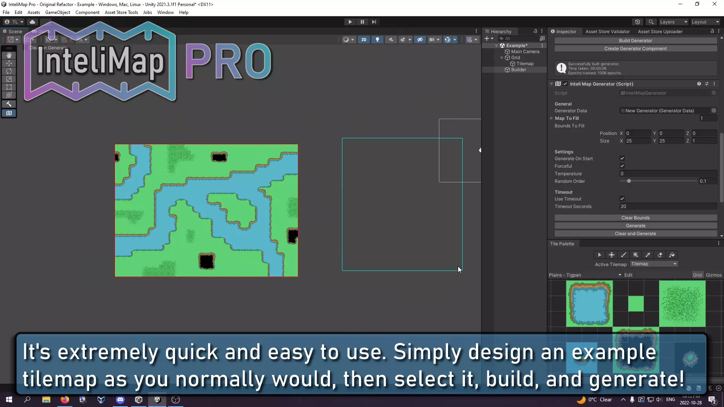Open Unity undo history
Viewport: 724px width, 407px height.
tap(638, 22)
